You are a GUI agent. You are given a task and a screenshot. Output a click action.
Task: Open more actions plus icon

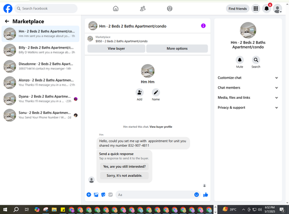[89, 195]
